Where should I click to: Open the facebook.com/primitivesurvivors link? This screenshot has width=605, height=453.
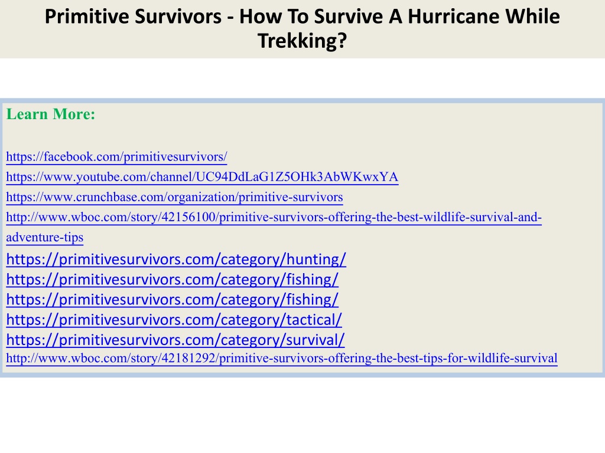click(116, 157)
